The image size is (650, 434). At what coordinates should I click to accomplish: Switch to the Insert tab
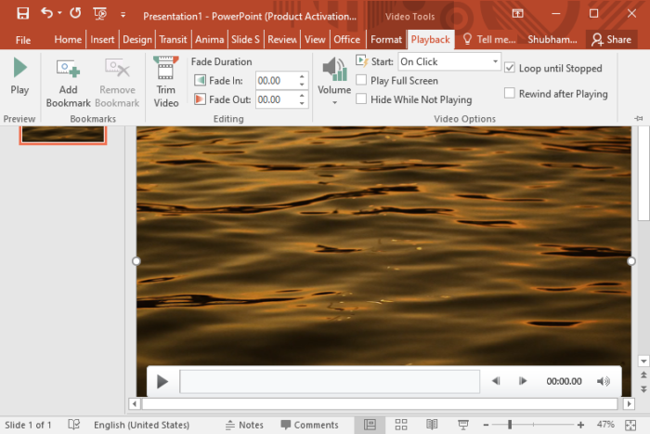point(102,39)
